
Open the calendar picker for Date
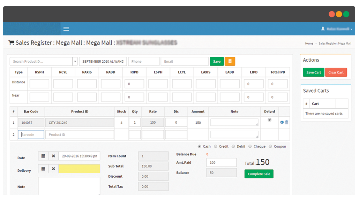point(43,156)
